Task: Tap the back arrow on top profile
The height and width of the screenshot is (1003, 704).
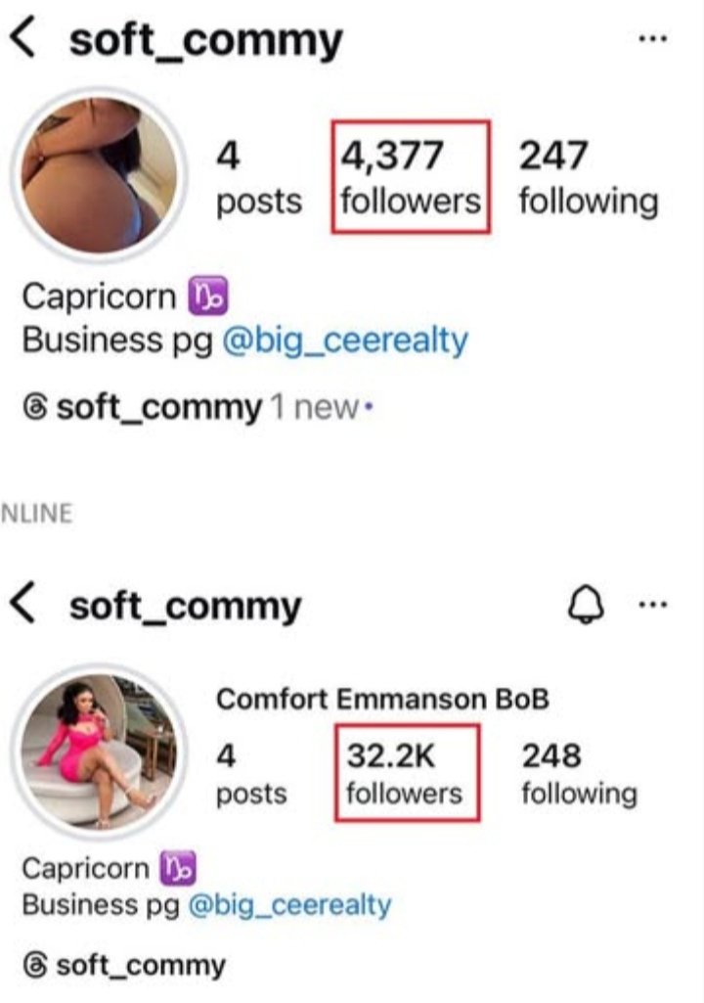Action: [x=23, y=38]
